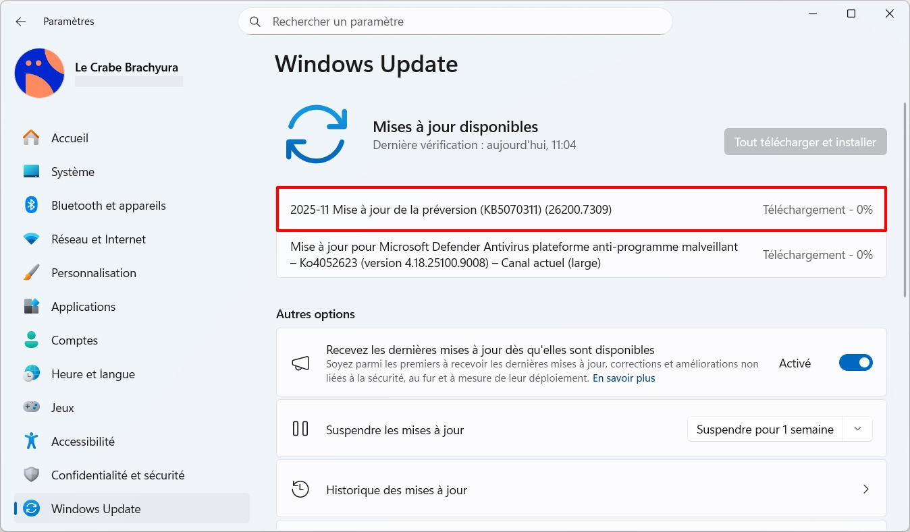
Task: Disable the latest updates toggle switch
Action: tap(855, 363)
